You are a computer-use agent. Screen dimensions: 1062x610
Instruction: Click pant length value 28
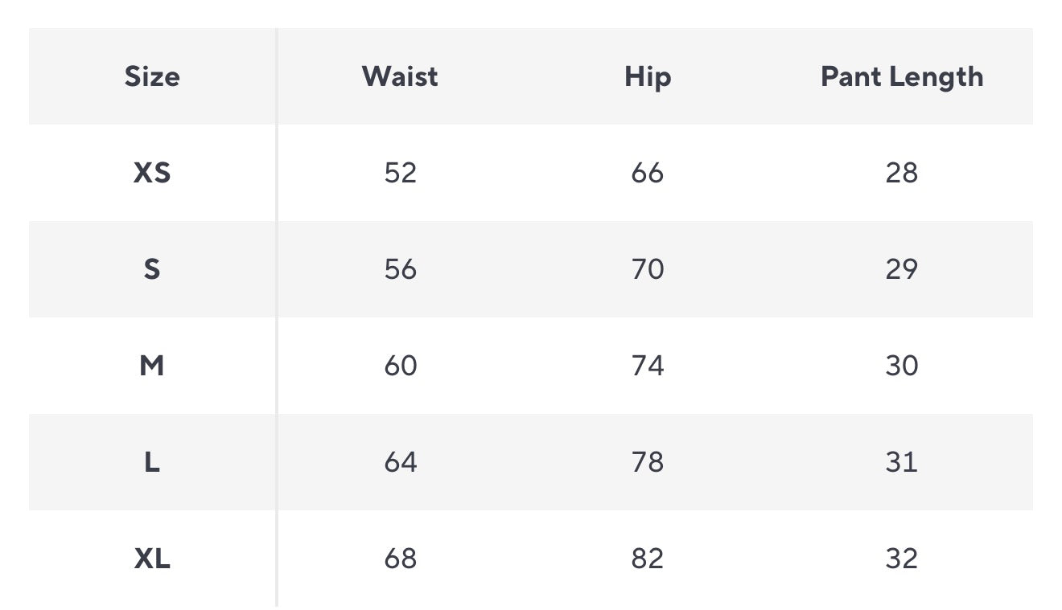(902, 173)
